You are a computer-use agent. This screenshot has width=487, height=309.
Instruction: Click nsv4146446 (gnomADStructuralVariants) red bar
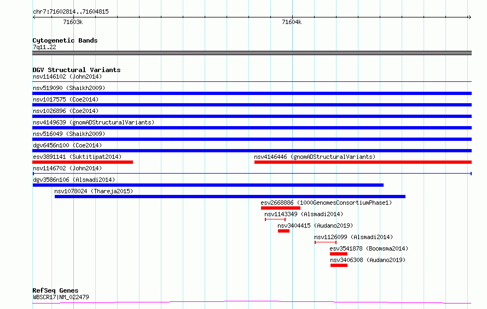coord(363,162)
